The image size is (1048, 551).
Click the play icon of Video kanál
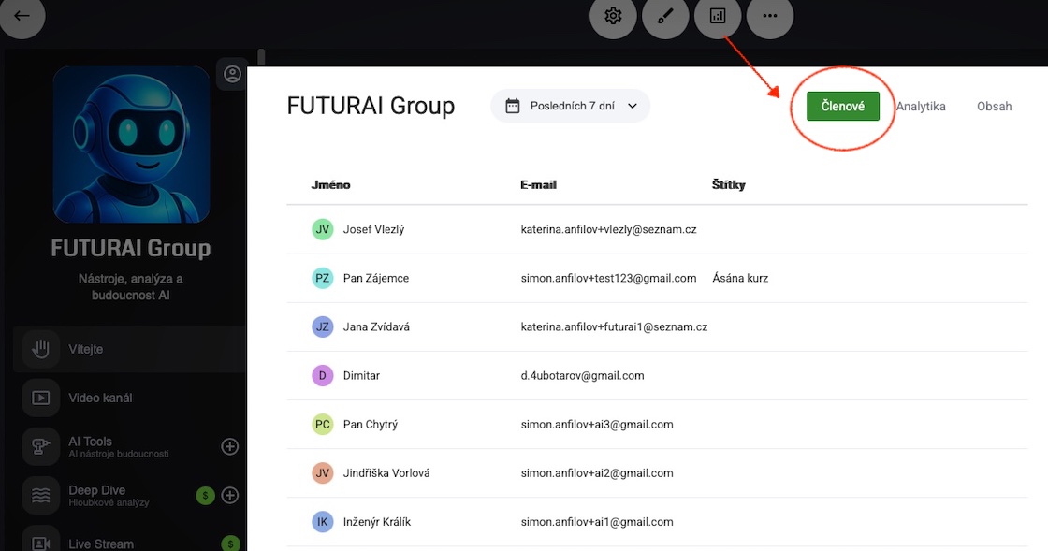point(41,398)
